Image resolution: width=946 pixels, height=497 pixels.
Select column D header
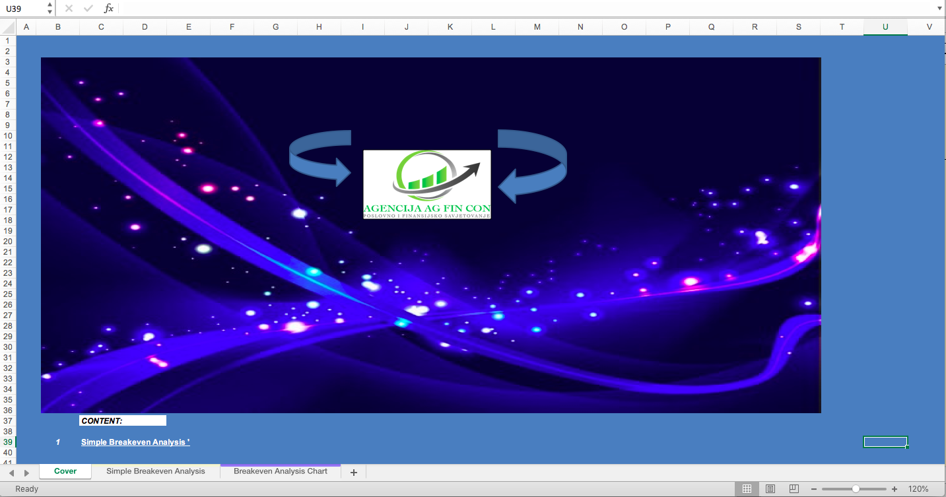(x=145, y=27)
